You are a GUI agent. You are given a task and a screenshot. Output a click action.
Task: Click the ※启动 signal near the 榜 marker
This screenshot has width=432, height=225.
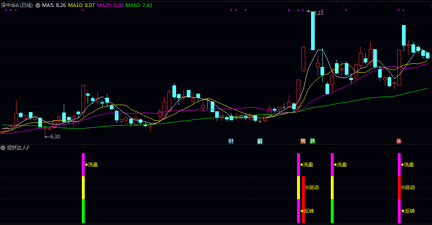tap(312, 188)
